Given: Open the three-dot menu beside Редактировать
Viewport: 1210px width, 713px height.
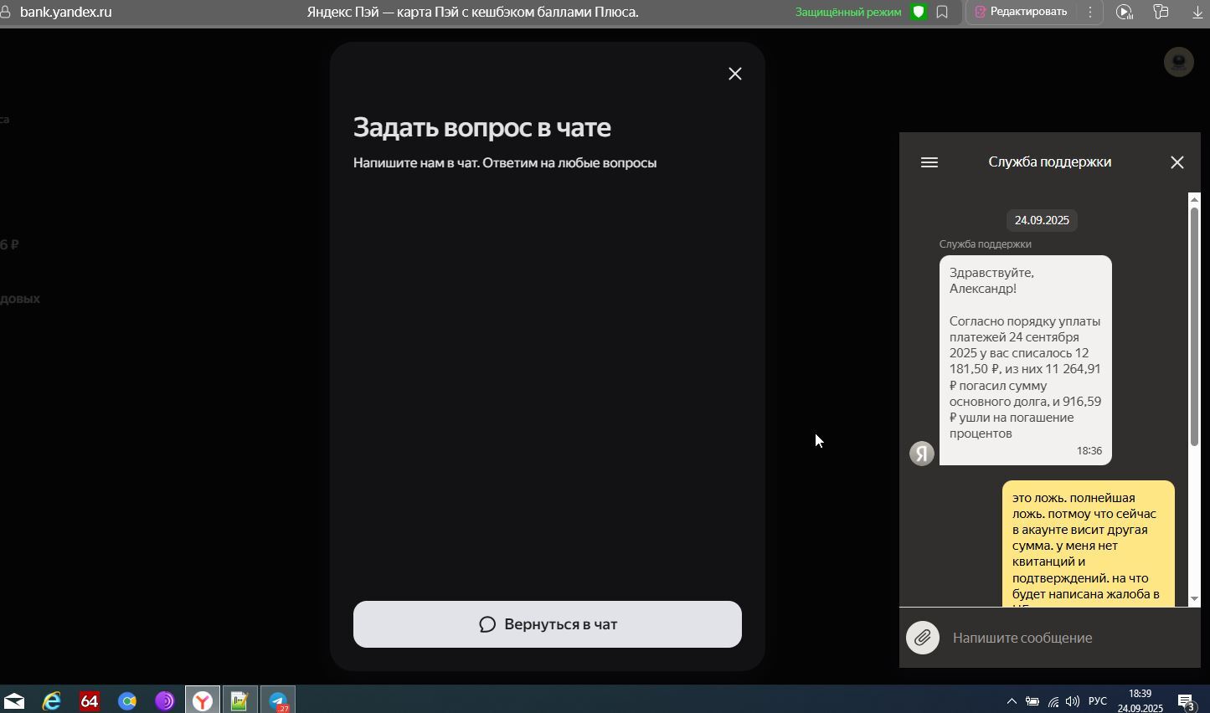Looking at the screenshot, I should pos(1089,13).
